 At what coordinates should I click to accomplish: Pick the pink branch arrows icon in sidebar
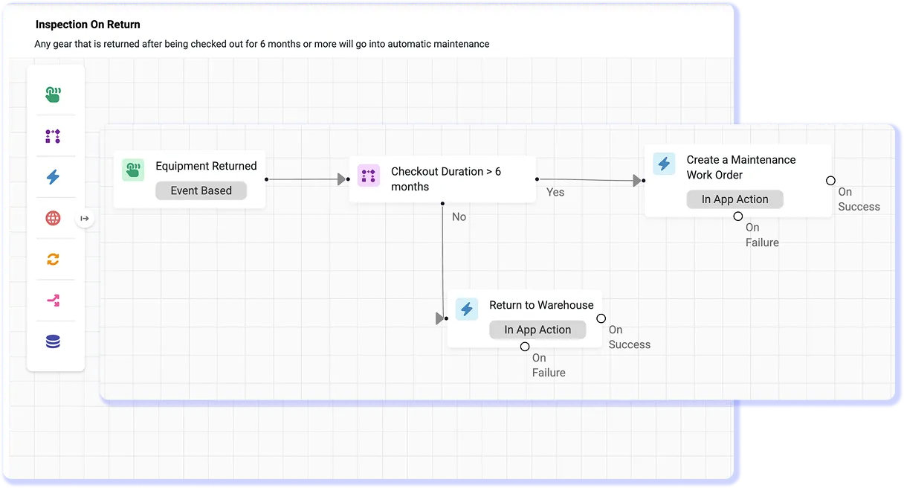tap(53, 301)
